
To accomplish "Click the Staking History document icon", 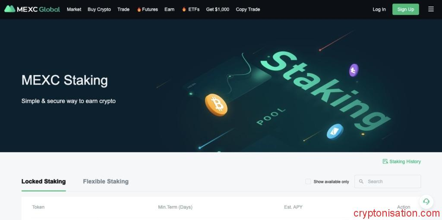I will (x=385, y=161).
